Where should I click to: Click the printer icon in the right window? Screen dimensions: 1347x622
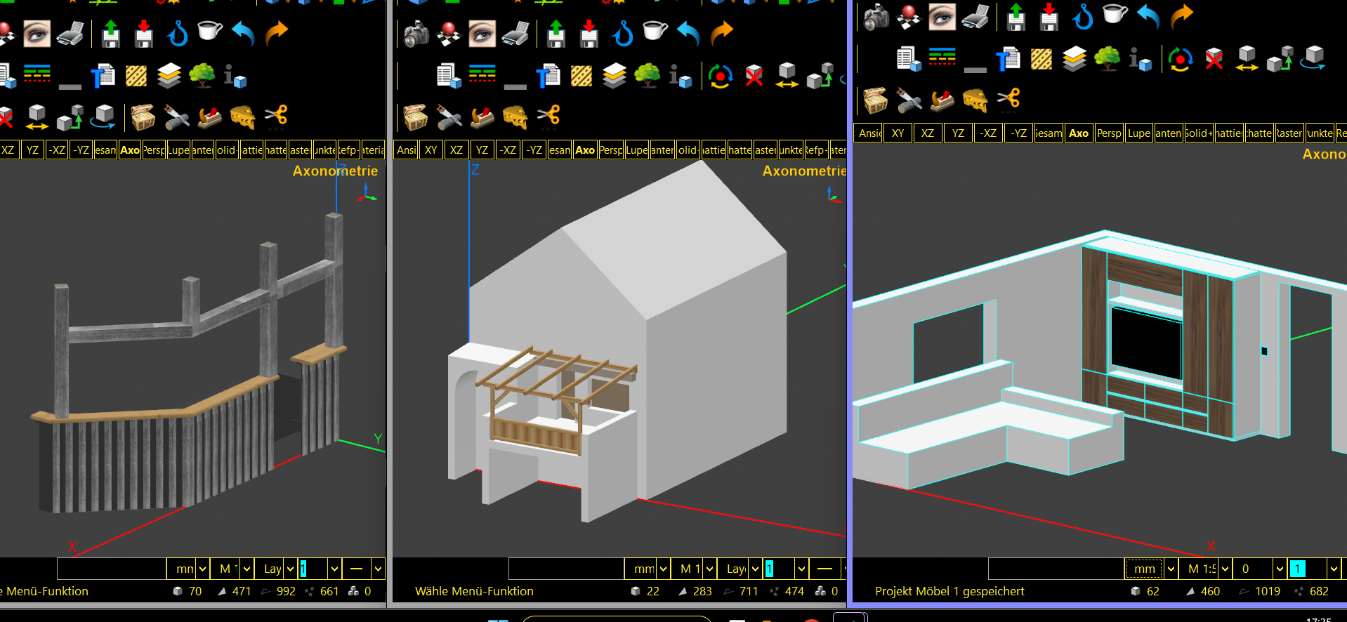[x=975, y=17]
